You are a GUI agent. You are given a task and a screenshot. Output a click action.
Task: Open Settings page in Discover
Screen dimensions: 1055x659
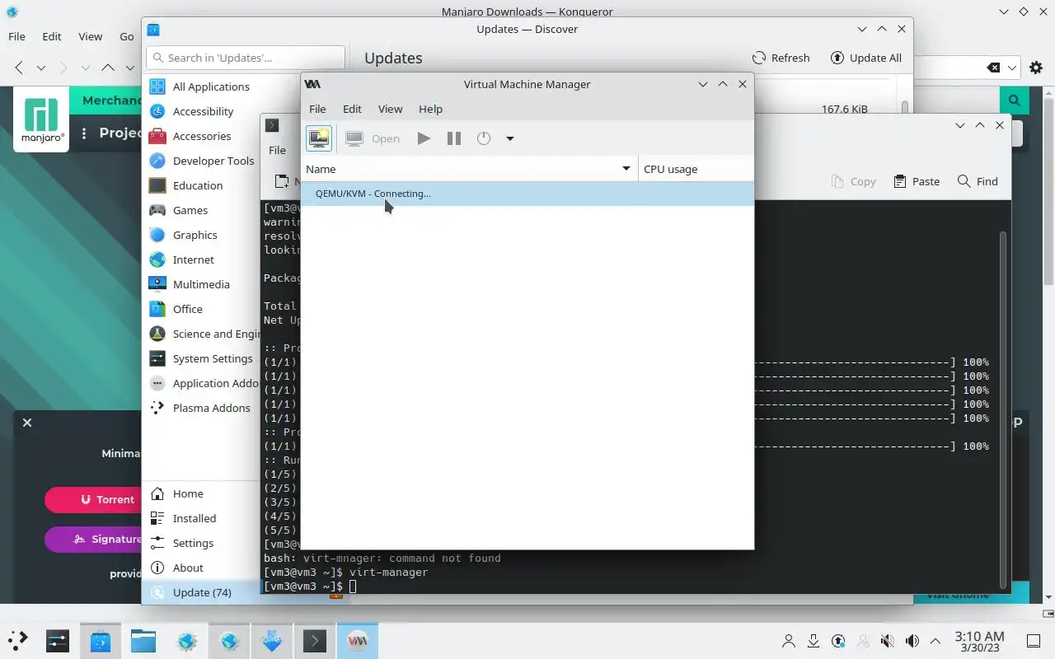click(x=201, y=543)
